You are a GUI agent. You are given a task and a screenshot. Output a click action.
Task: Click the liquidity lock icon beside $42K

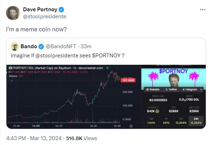(158, 111)
